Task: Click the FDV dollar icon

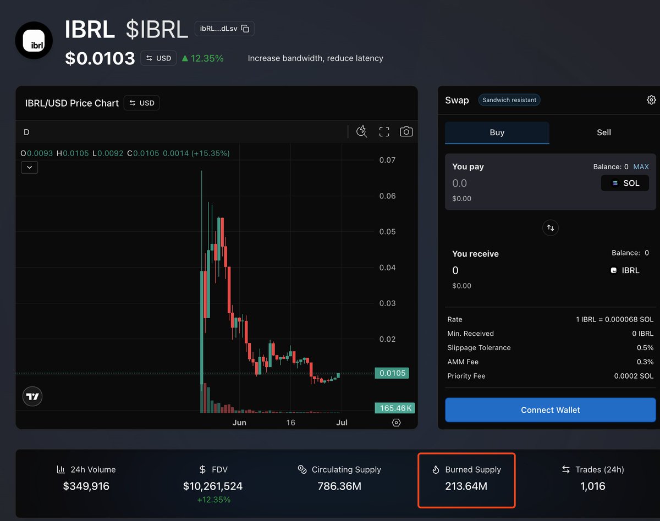Action: 203,469
